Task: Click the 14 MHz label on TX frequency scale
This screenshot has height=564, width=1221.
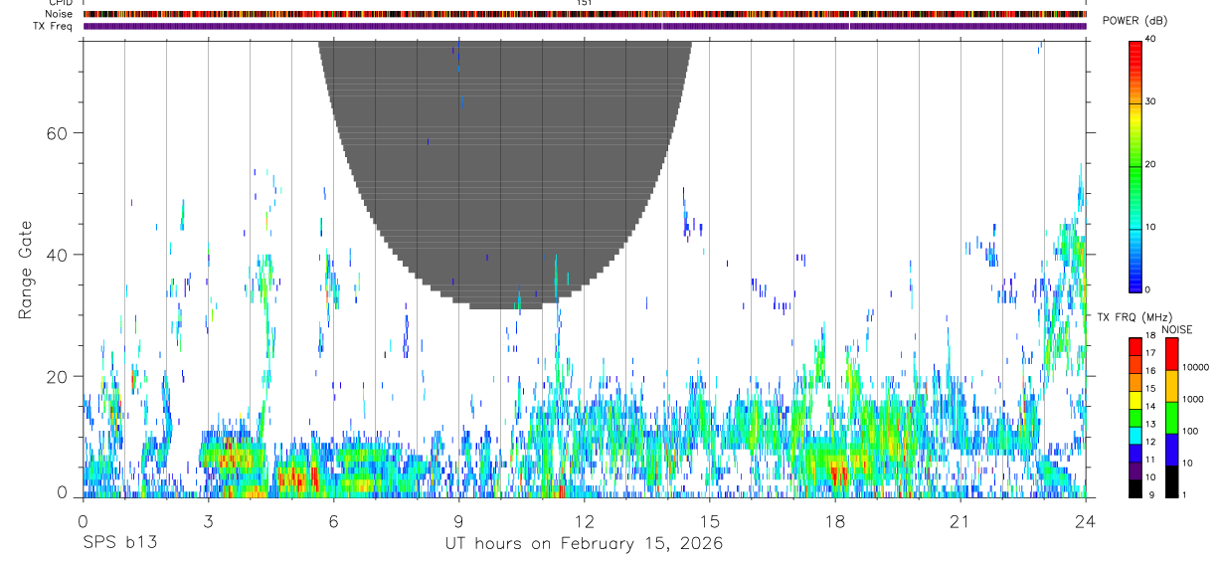Action: 1149,407
